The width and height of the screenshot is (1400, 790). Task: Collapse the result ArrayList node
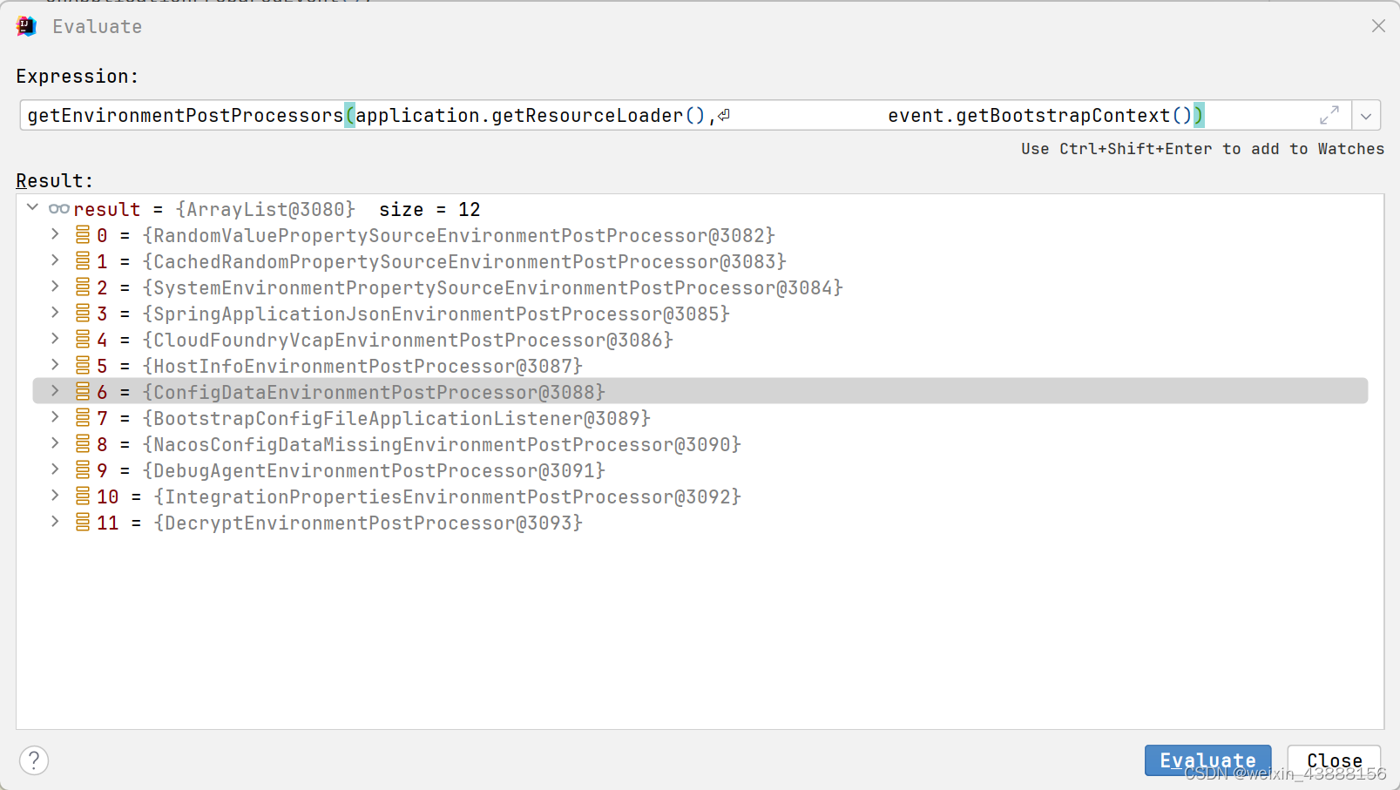tap(32, 208)
